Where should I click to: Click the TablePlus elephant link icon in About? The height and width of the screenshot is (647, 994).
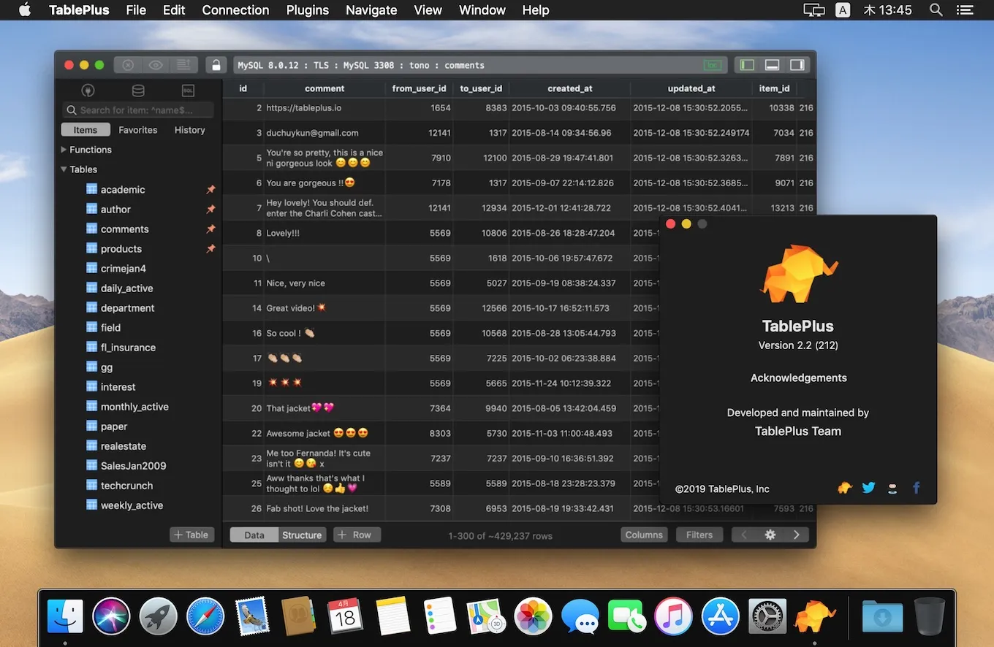845,488
